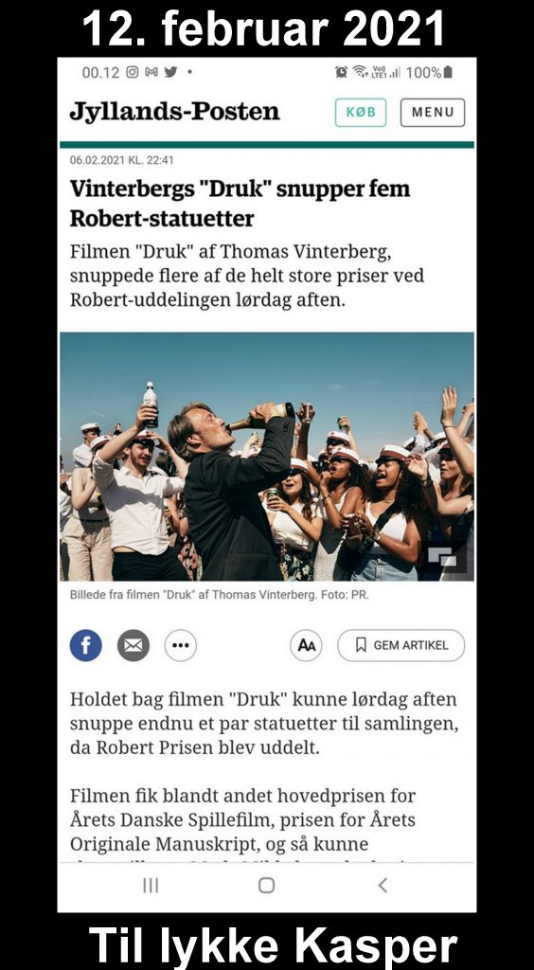The image size is (534, 970).
Task: Tap the Android back arrow
Action: click(x=383, y=886)
